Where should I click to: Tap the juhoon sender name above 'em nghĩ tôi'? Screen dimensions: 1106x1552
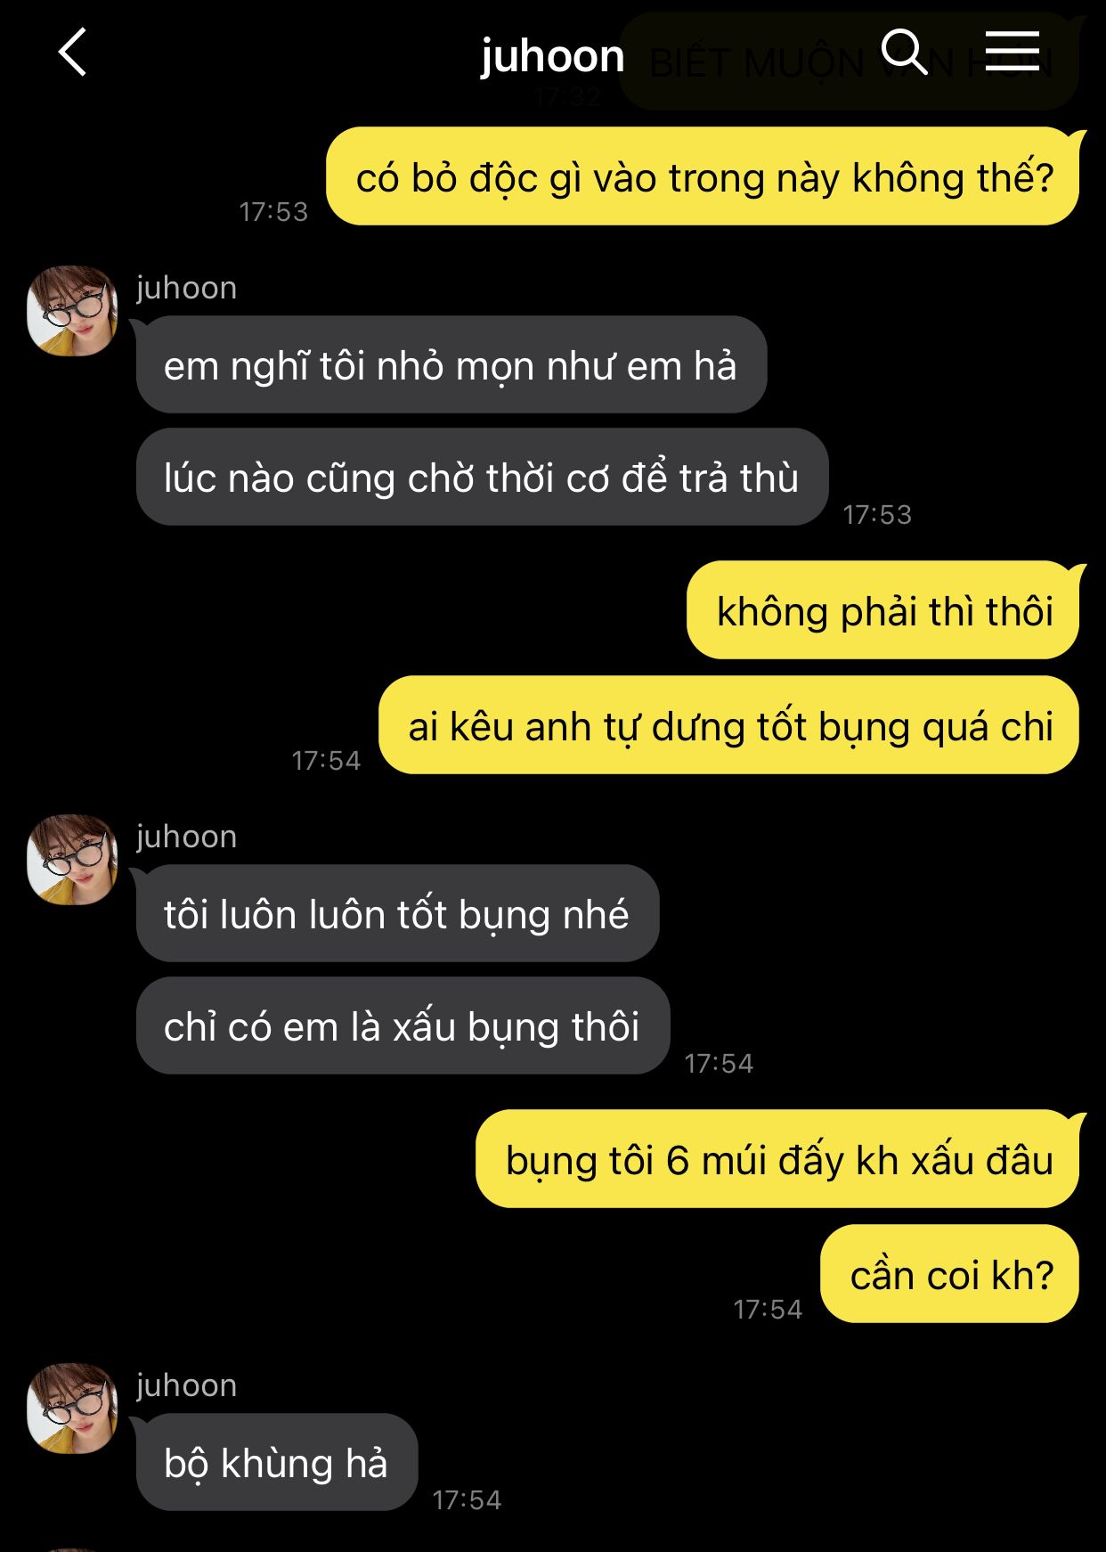186,288
